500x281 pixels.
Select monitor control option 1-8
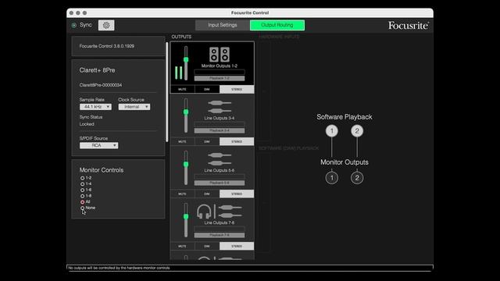82,196
